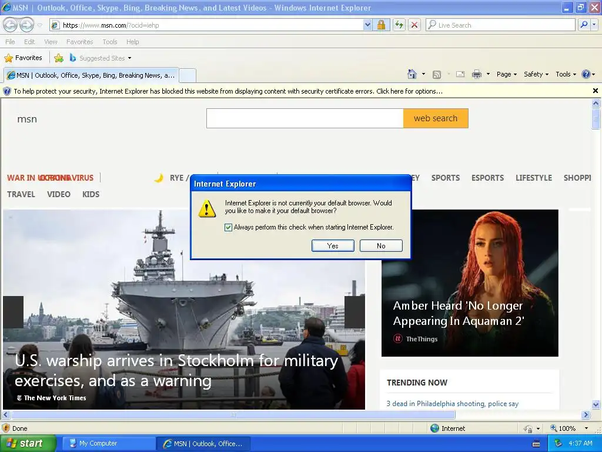Open the Page dropdown menu
The height and width of the screenshot is (452, 602).
[x=506, y=74]
